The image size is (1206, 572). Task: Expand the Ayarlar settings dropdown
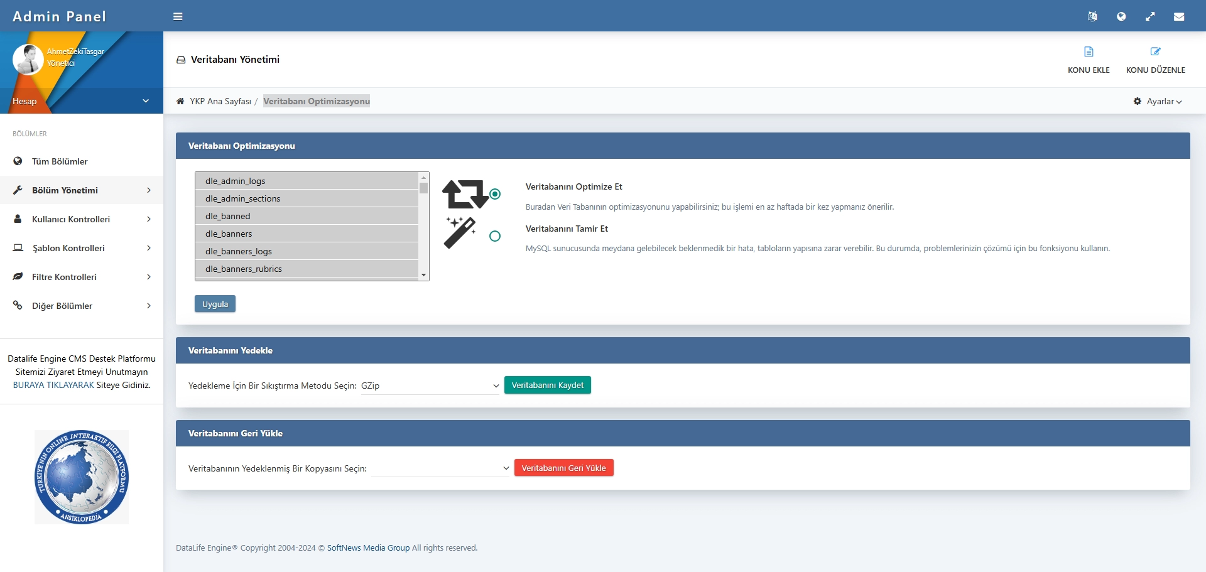[1158, 101]
